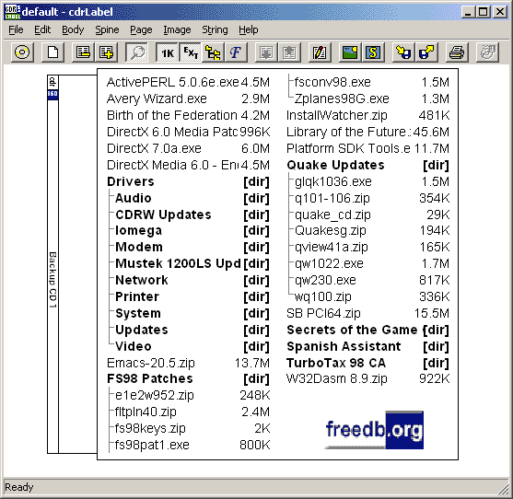The height and width of the screenshot is (499, 513).
Task: Click the freedb.org logo image
Action: pyautogui.click(x=374, y=430)
